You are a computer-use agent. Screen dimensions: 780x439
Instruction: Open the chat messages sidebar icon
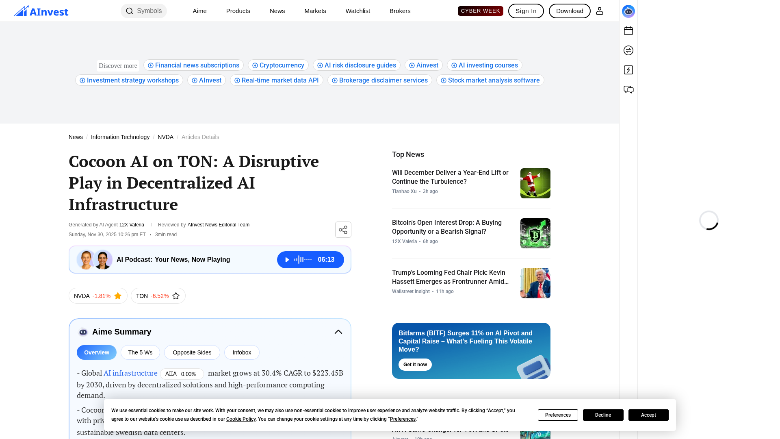628,89
